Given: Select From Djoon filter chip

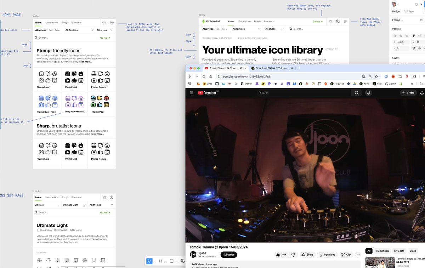Looking at the screenshot, I should [382, 251].
